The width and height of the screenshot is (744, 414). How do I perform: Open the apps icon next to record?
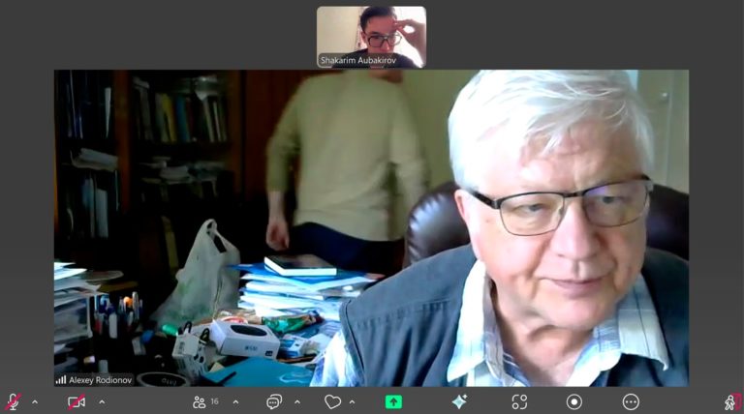pyautogui.click(x=519, y=402)
